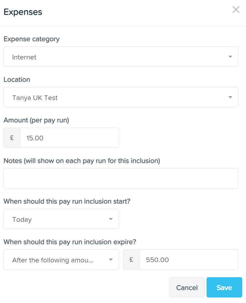Image resolution: width=246 pixels, height=303 pixels.
Task: Click the 'Amount (per pay run)' label
Action: (36, 120)
